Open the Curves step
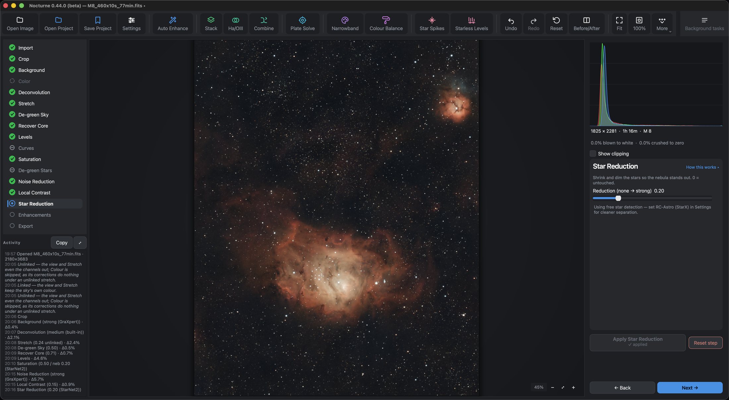Screen dimensions: 729x400 (45, 148)
